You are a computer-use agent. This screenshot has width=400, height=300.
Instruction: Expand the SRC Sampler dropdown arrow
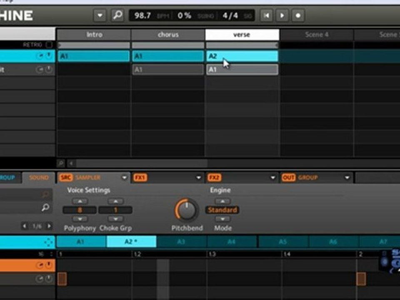(x=124, y=177)
